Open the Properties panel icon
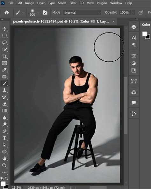Image resolution: width=151 pixels, height=189 pixels. click(x=134, y=56)
